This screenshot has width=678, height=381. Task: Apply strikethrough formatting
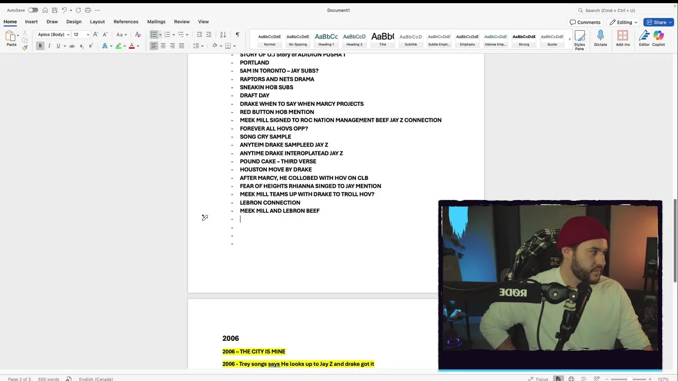point(72,46)
